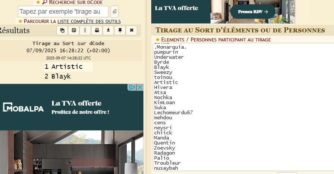Open the magnifier Recherche sur dCode heading
This screenshot has height=174, width=334.
pos(73,2)
